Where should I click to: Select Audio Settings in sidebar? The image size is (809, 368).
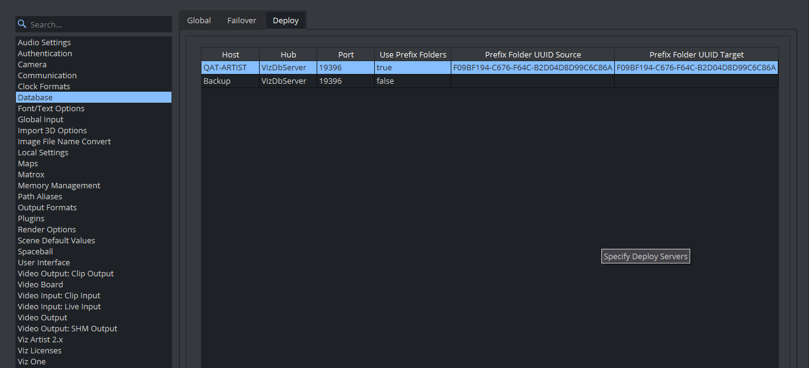44,42
